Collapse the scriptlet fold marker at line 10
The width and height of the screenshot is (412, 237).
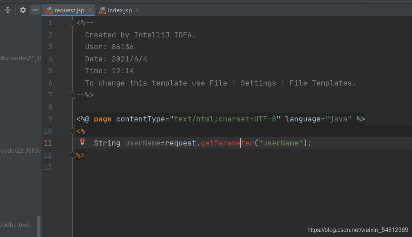point(72,131)
